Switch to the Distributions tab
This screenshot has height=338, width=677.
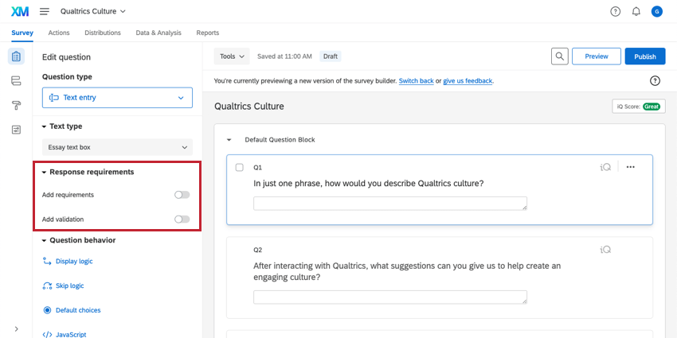tap(103, 33)
